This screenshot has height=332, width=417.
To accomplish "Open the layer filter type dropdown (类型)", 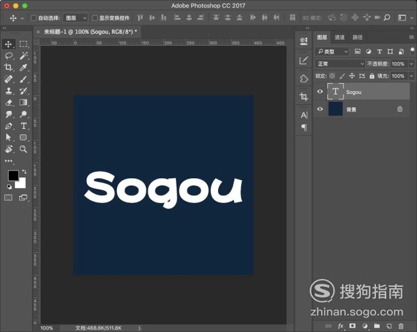I will click(x=333, y=51).
